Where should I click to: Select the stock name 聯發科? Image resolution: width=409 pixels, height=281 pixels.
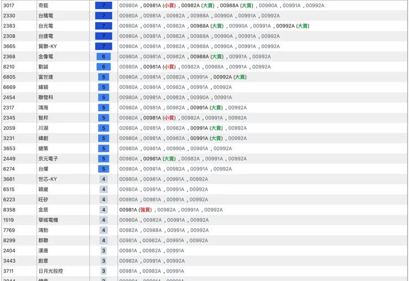tap(46, 97)
